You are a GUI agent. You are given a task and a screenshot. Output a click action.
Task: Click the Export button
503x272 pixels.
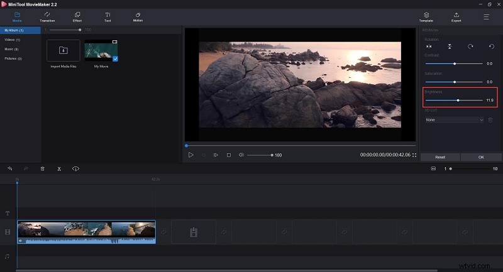click(456, 17)
